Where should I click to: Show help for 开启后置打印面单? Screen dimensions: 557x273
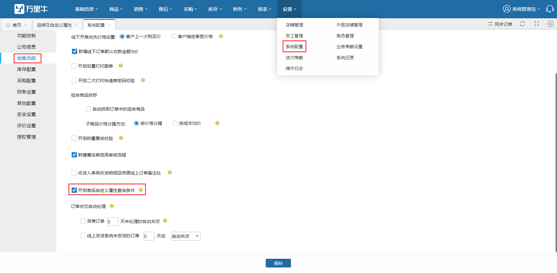point(121,66)
